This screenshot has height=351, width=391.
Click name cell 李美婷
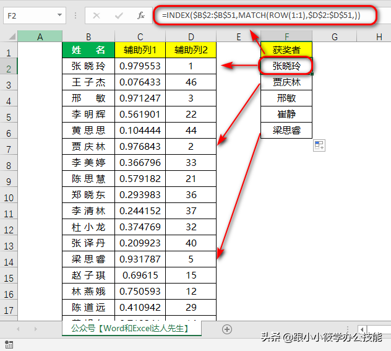[88, 163]
